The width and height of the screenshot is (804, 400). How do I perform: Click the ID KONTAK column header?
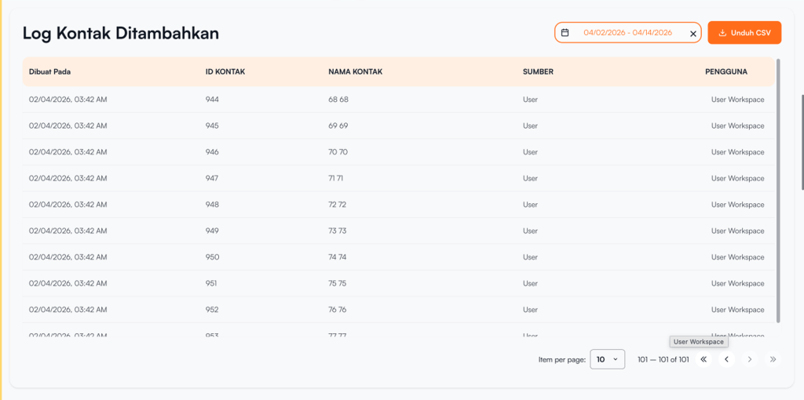(225, 71)
